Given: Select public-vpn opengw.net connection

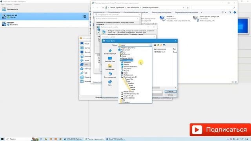Looking at the screenshot, I should (206, 18).
